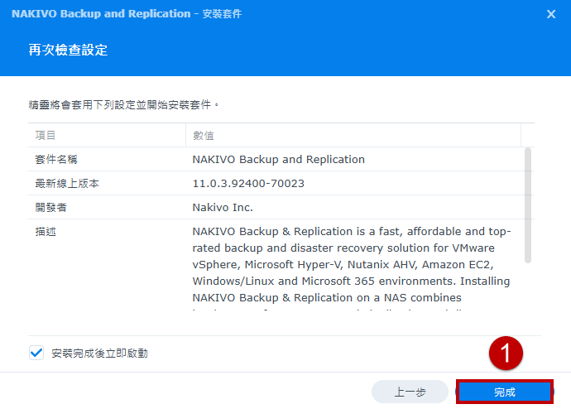Image resolution: width=571 pixels, height=409 pixels.
Task: Click version number 11.0.3.92400-70023
Action: [248, 184]
